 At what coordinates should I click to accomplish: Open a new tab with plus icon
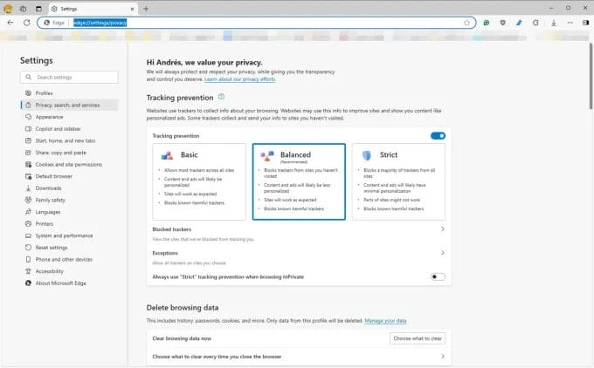point(145,8)
